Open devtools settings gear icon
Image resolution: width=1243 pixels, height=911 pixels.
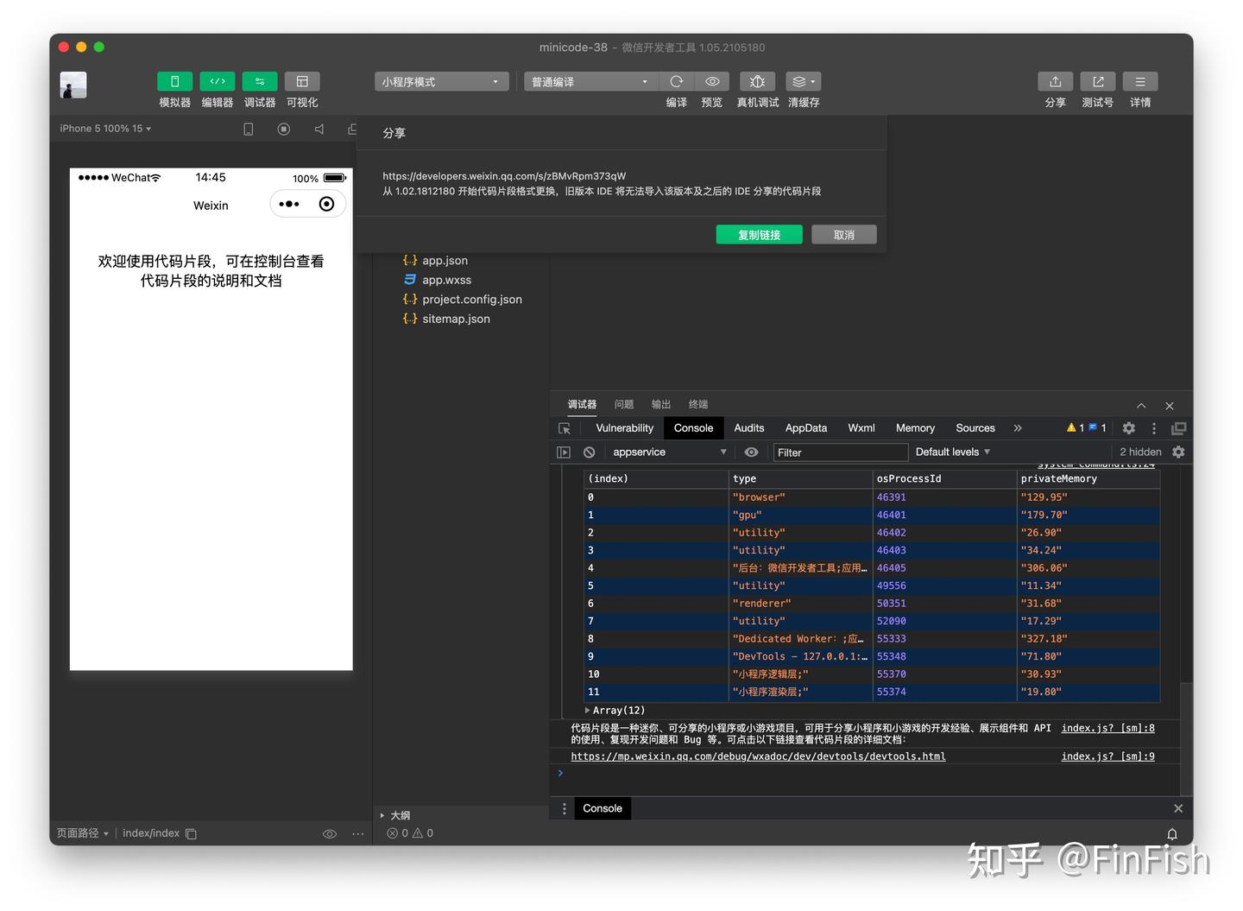[1128, 428]
